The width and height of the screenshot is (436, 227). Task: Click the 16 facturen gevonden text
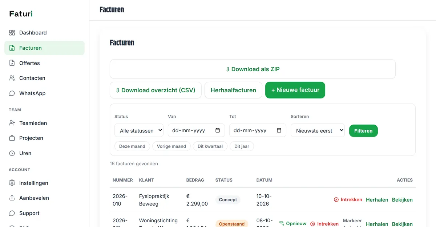click(134, 164)
